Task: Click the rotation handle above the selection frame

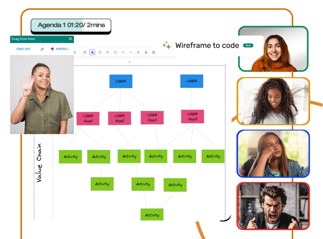Action: pos(129,62)
